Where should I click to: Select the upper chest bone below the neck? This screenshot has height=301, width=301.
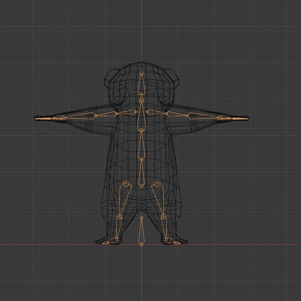coord(141,116)
